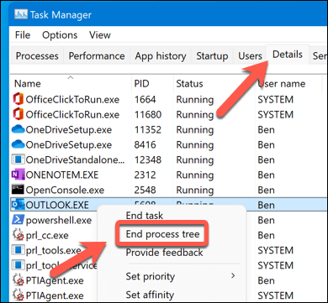328x303 pixels.
Task: Sort by the PID column header
Action: pos(141,84)
